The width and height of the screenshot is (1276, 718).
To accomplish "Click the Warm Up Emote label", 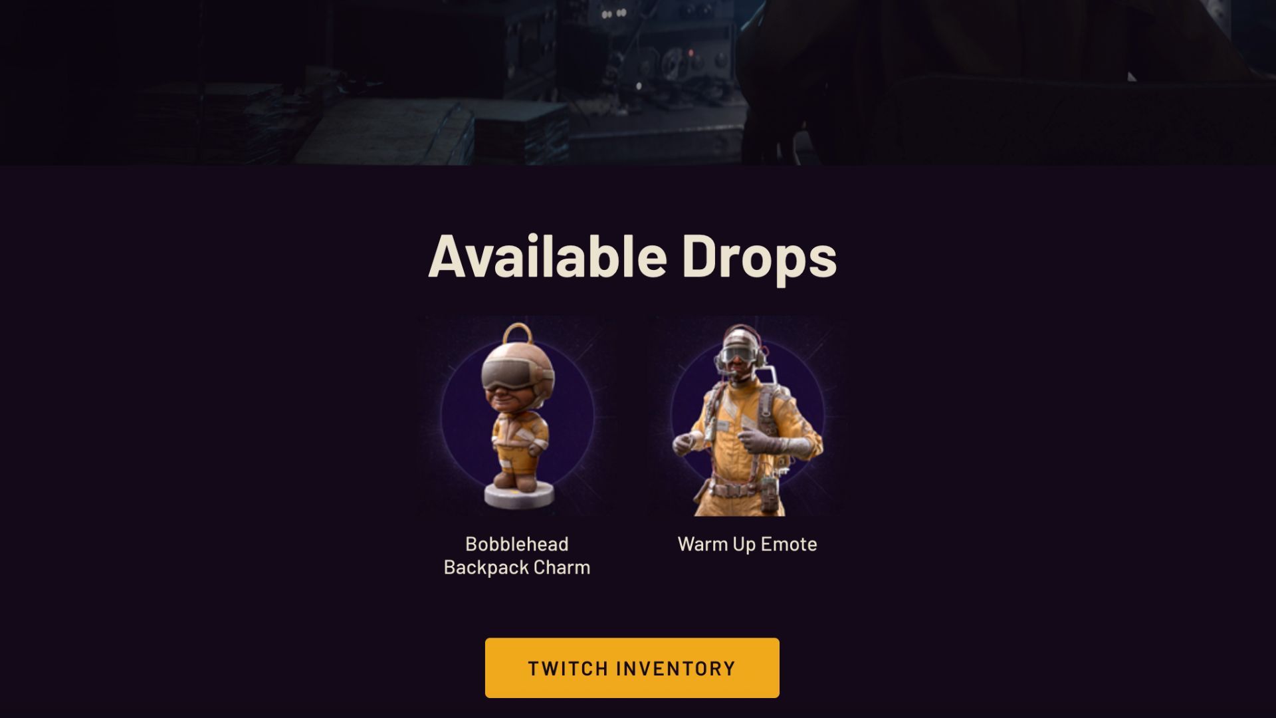I will click(x=747, y=544).
